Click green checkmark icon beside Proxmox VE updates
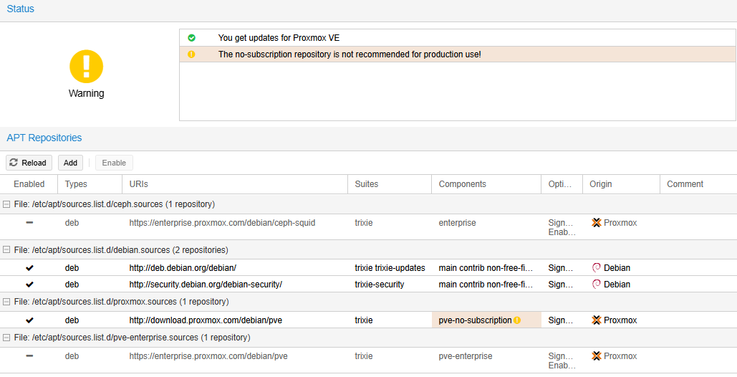This screenshot has width=737, height=377. (191, 38)
